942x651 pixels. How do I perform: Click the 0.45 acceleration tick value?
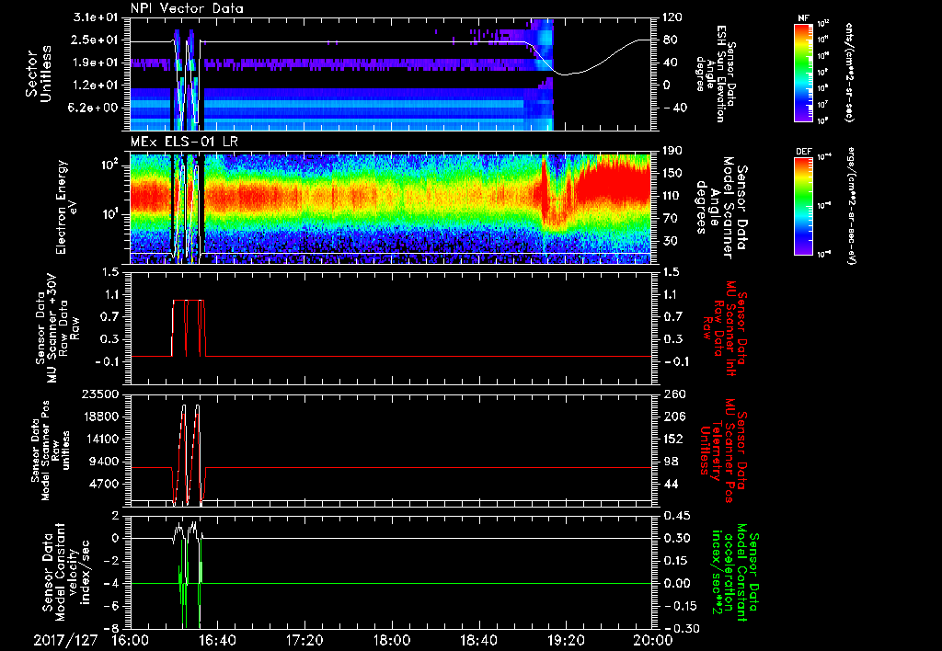pyautogui.click(x=676, y=516)
